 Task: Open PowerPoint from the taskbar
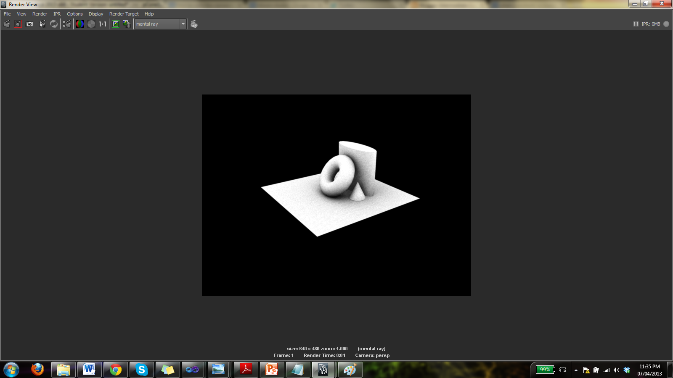click(x=272, y=370)
